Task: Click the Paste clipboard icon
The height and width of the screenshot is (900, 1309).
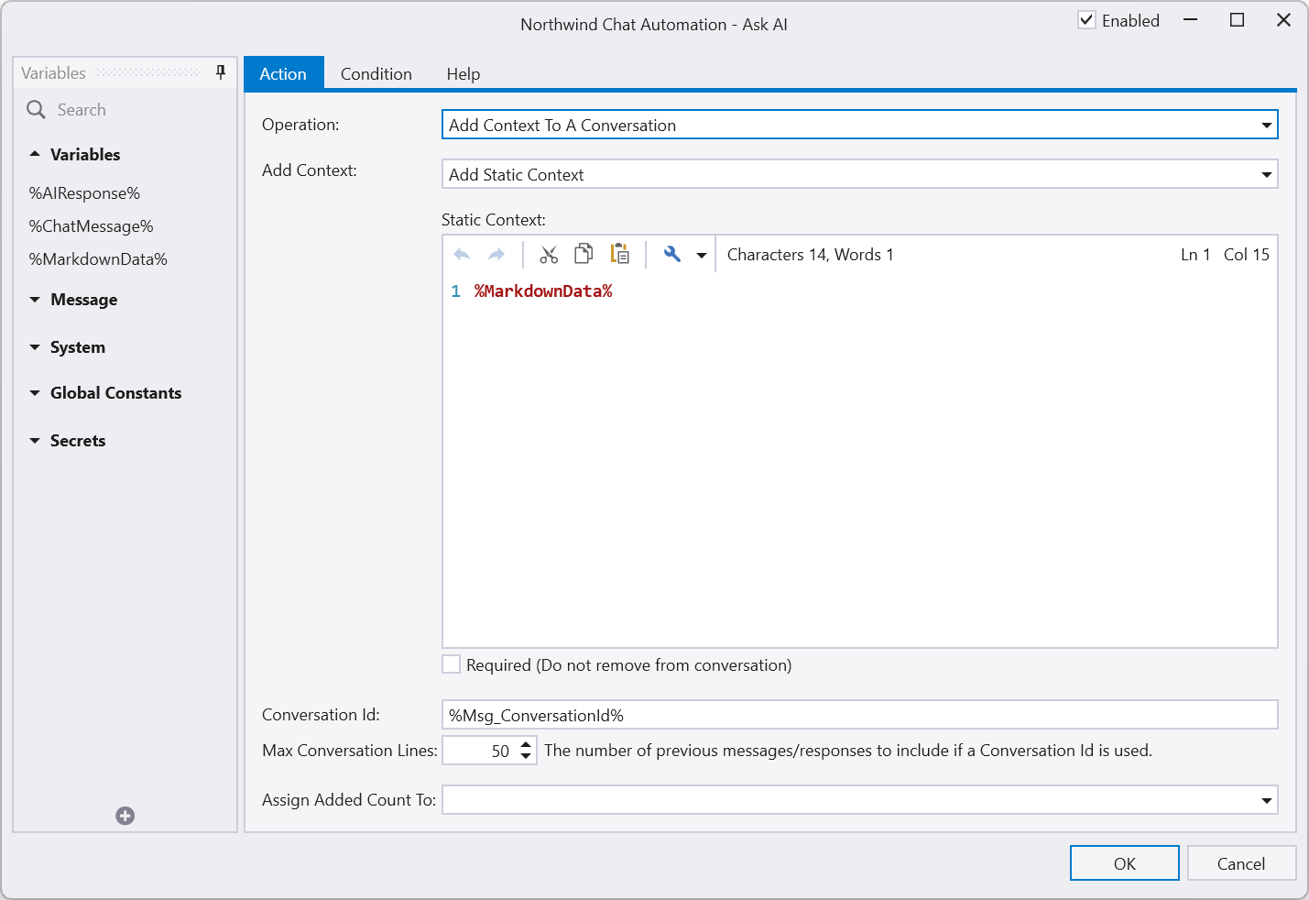Action: tap(620, 254)
